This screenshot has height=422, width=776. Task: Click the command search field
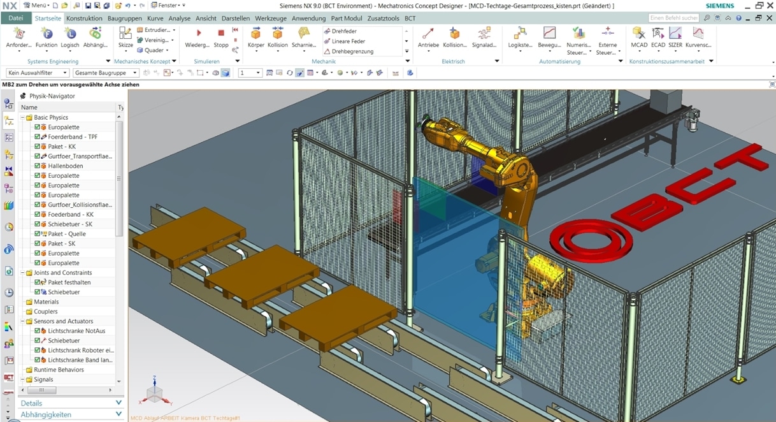coord(675,18)
